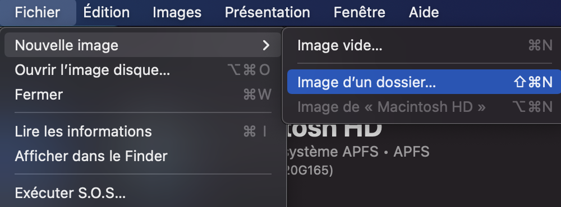This screenshot has height=207, width=561.
Task: Click the greyed Image de « Macintosh HD » entry
Action: coord(424,107)
